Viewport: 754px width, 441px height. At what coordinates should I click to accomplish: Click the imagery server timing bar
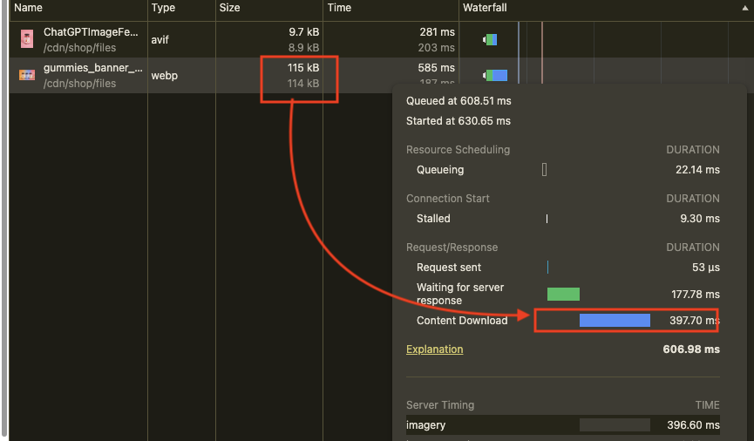615,425
